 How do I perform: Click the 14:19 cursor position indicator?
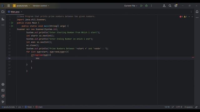coord(167,107)
